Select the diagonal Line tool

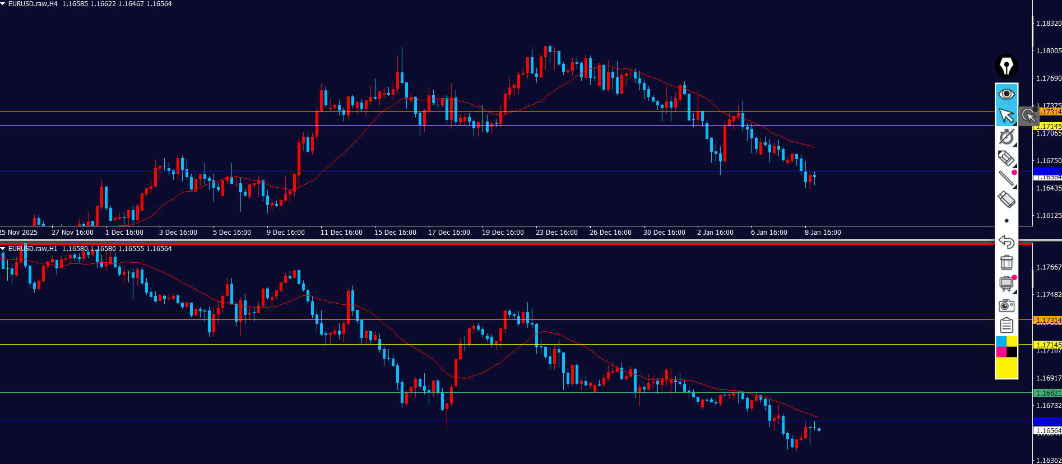point(1007,179)
